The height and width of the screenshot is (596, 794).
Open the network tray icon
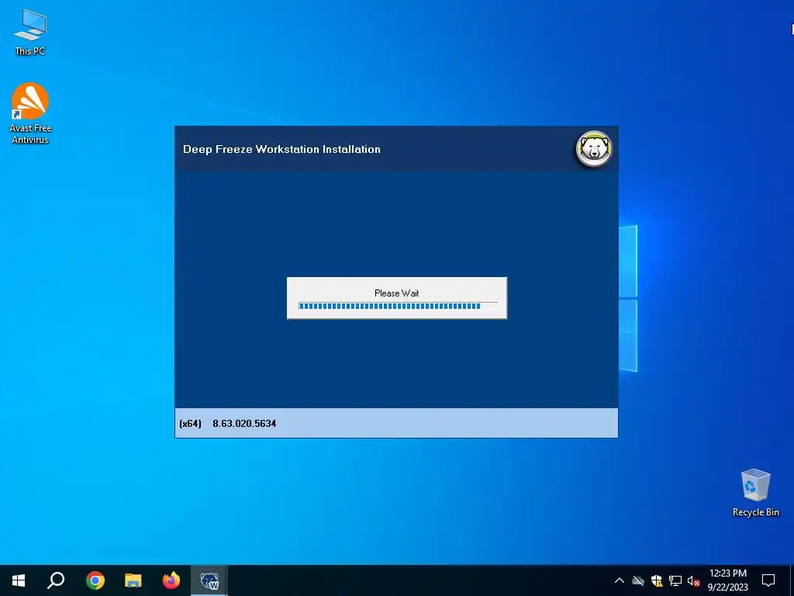(x=675, y=580)
